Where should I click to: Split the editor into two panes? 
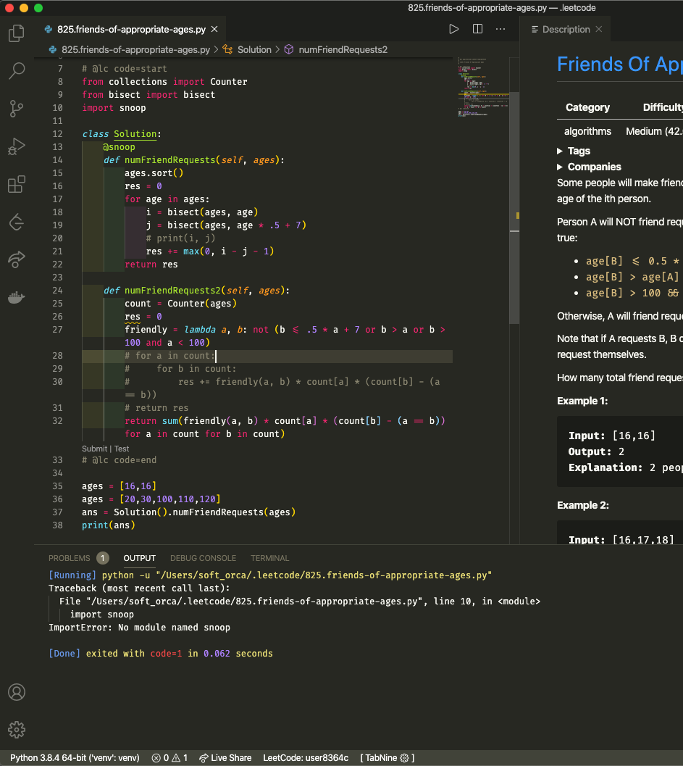(x=479, y=28)
